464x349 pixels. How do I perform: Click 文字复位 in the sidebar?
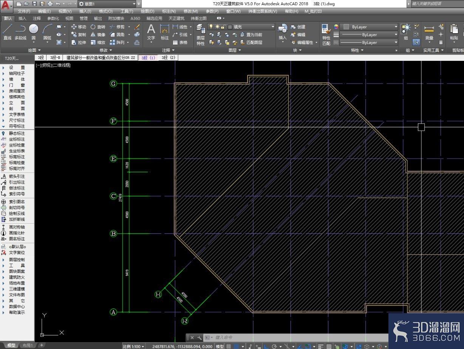coord(17,252)
